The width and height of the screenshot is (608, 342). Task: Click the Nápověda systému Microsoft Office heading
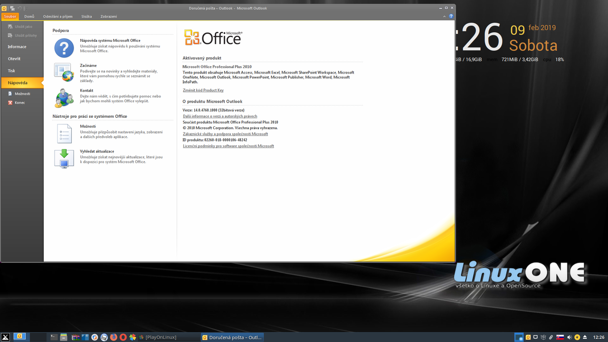[x=110, y=40]
